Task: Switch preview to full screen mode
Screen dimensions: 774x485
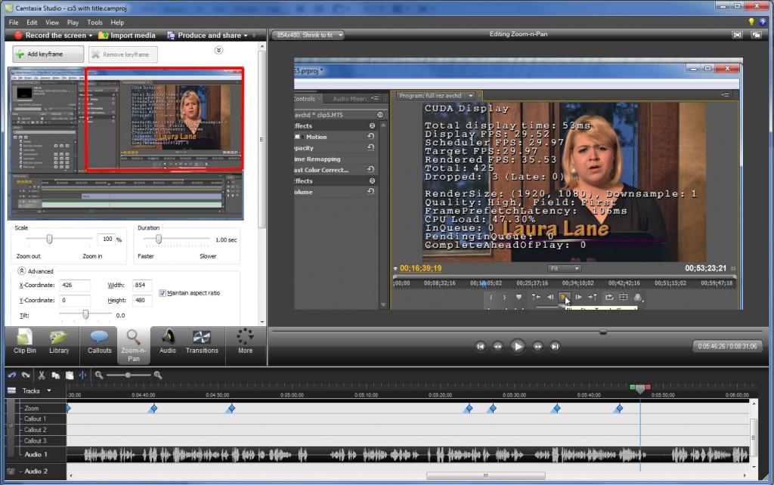Action: (x=737, y=35)
